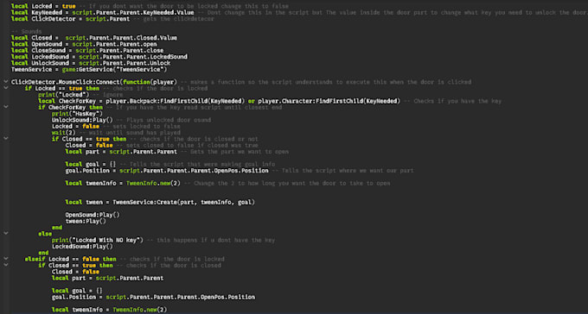Click comment 'wait until sound has played'

tap(130, 133)
